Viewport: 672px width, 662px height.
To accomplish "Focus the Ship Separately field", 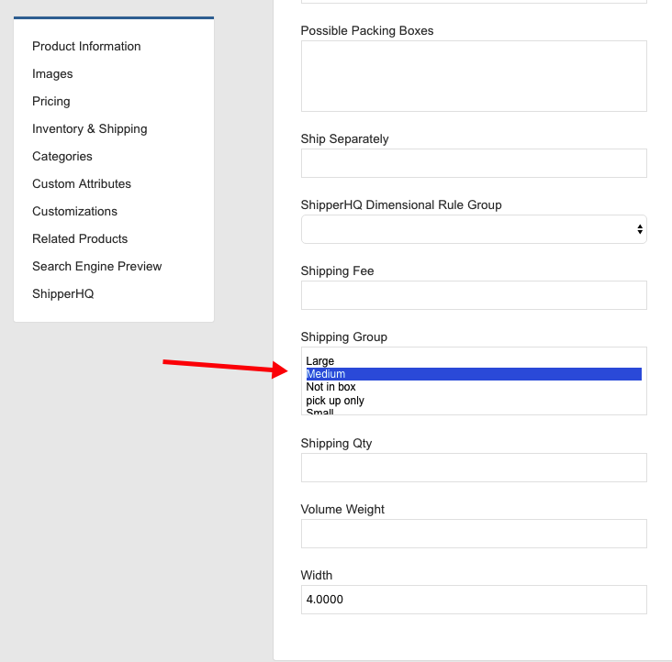I will (474, 163).
